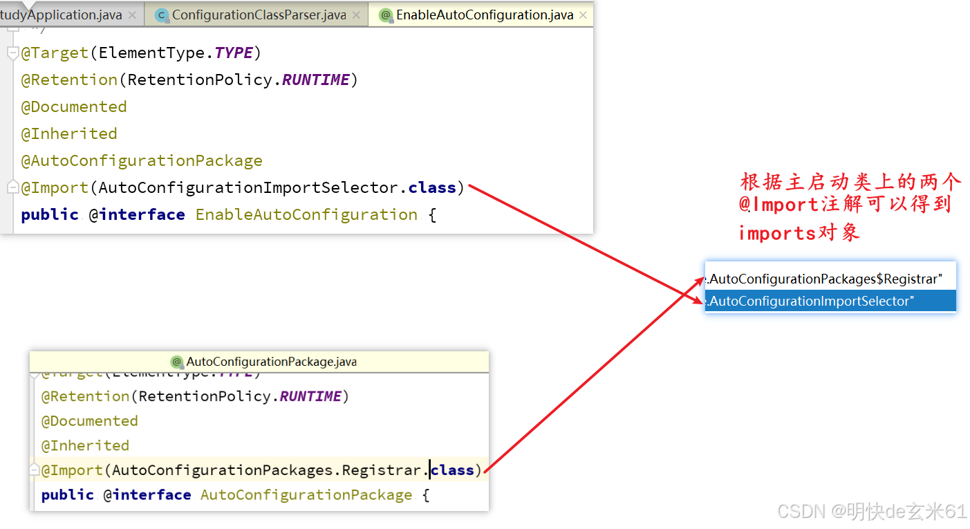Screen dimensions: 970x529
Task: Click @Documented in EnableAutoConfiguration.java
Action: (74, 107)
